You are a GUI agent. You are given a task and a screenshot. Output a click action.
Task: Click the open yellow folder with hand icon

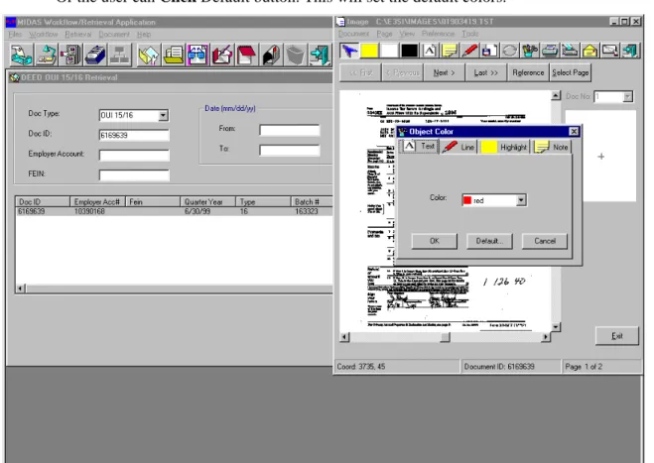click(149, 55)
